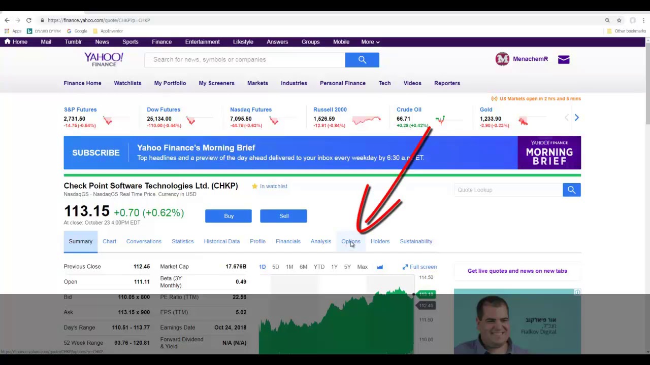The height and width of the screenshot is (365, 650).
Task: Click the blue Buy button
Action: [x=229, y=216]
